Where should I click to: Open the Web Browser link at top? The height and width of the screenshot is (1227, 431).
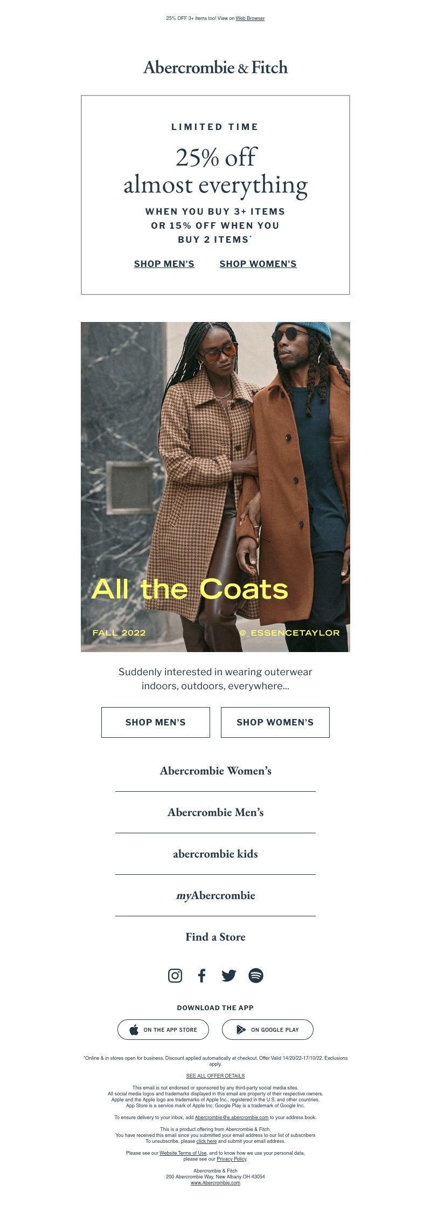coord(250,18)
